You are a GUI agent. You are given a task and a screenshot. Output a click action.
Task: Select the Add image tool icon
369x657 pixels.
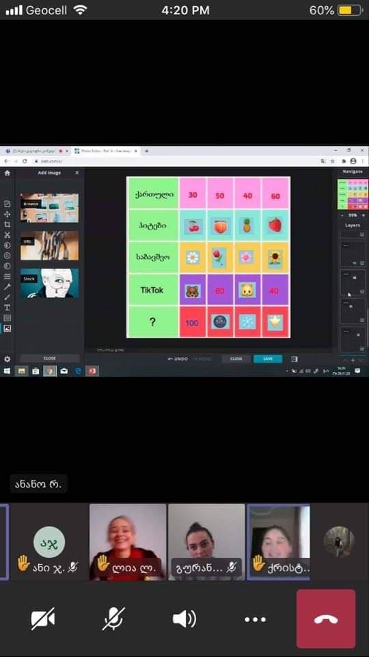pyautogui.click(x=7, y=328)
